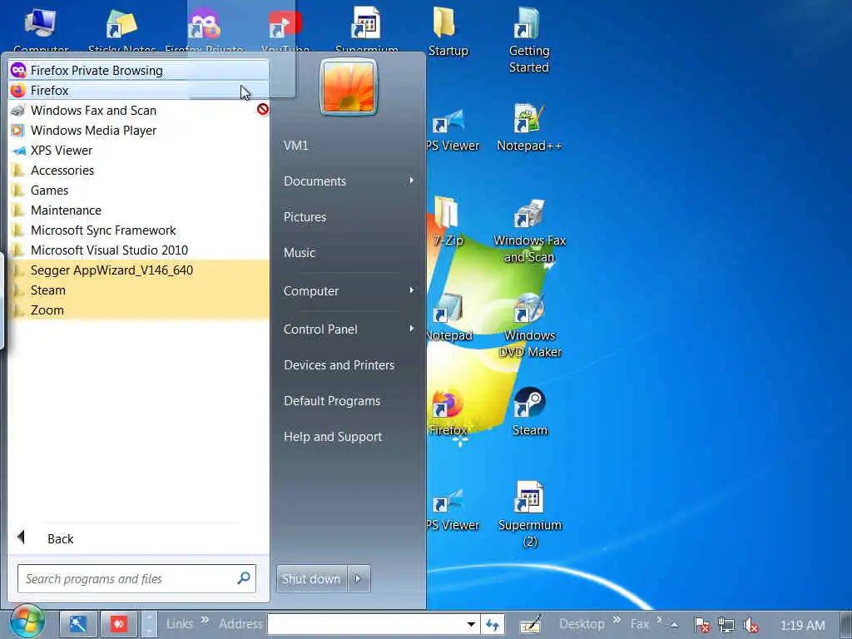Click the muted volume tray icon
The width and height of the screenshot is (852, 639).
(x=751, y=626)
